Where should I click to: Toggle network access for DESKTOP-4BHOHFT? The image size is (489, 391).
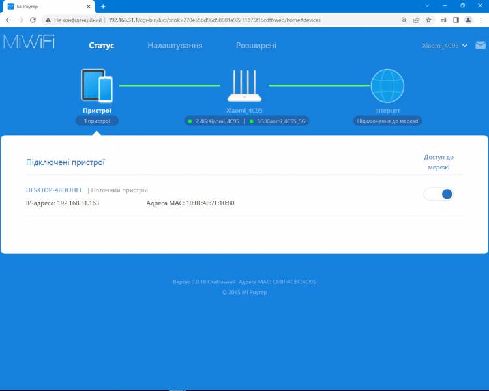coord(439,194)
